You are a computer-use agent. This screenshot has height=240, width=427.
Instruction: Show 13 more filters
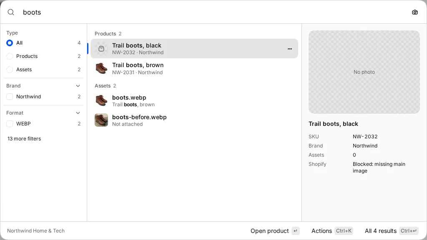[x=24, y=139]
